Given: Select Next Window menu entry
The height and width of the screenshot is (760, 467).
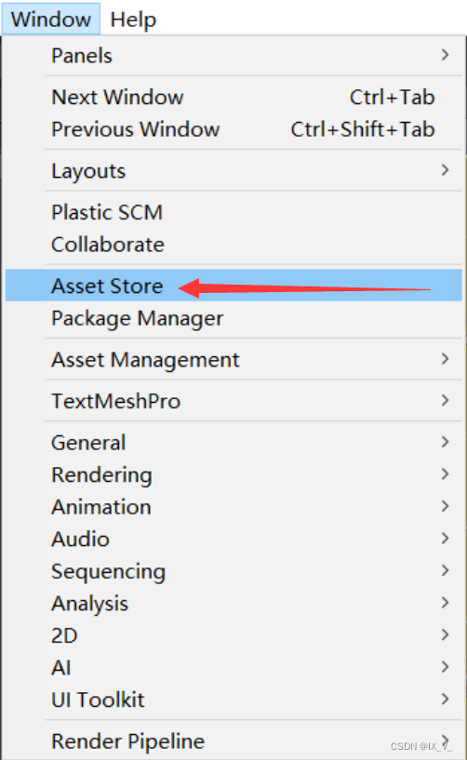Looking at the screenshot, I should tap(233, 97).
